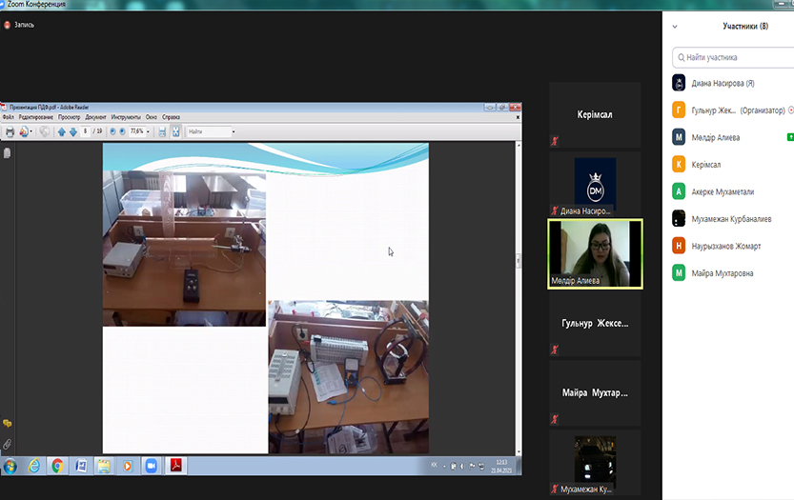
Task: Click the save diskette icon in toolbar
Action: (x=162, y=131)
